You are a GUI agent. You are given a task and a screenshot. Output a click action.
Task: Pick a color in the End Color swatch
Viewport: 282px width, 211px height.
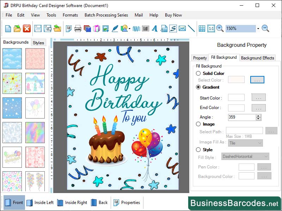237,108
